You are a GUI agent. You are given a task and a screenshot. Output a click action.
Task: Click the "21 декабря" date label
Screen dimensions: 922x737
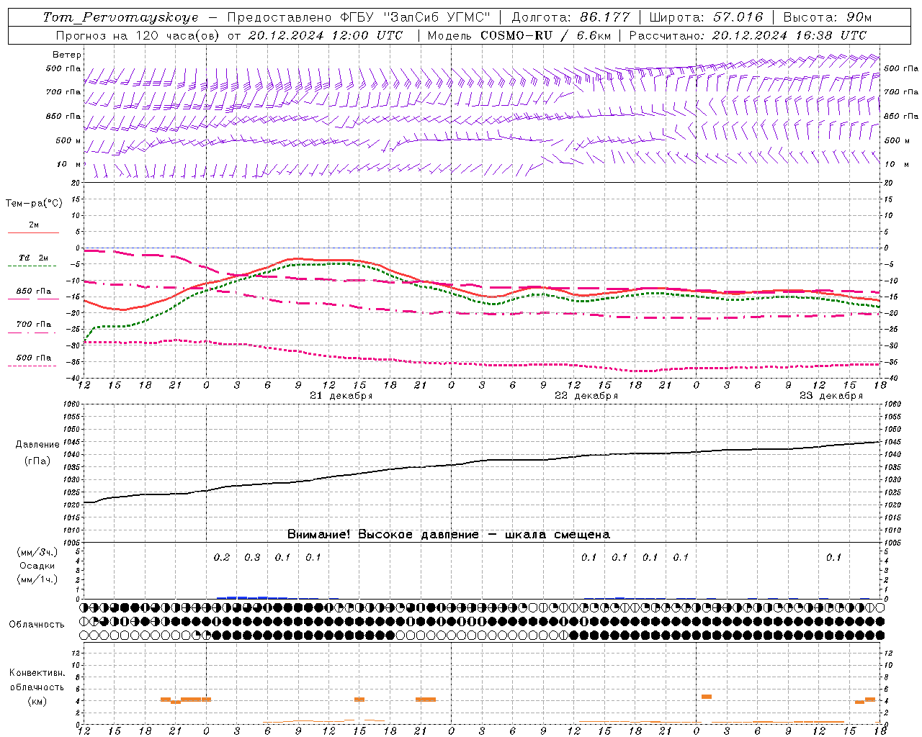coord(341,396)
